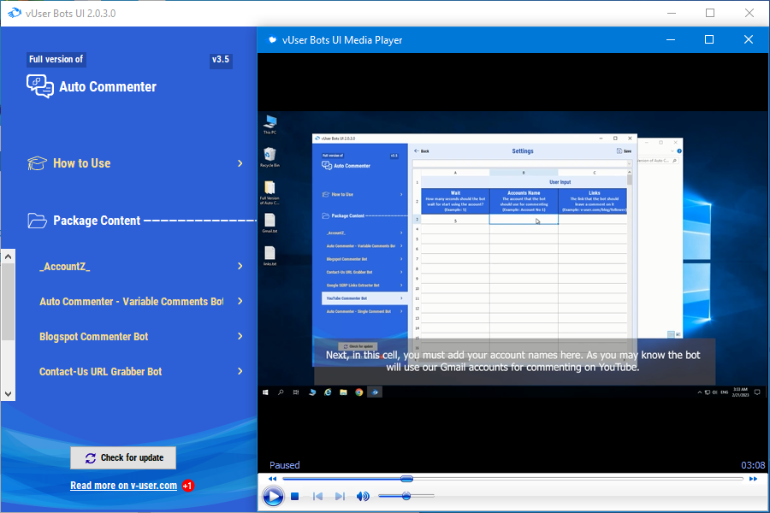Play the paused video
The width and height of the screenshot is (770, 513).
coord(273,496)
